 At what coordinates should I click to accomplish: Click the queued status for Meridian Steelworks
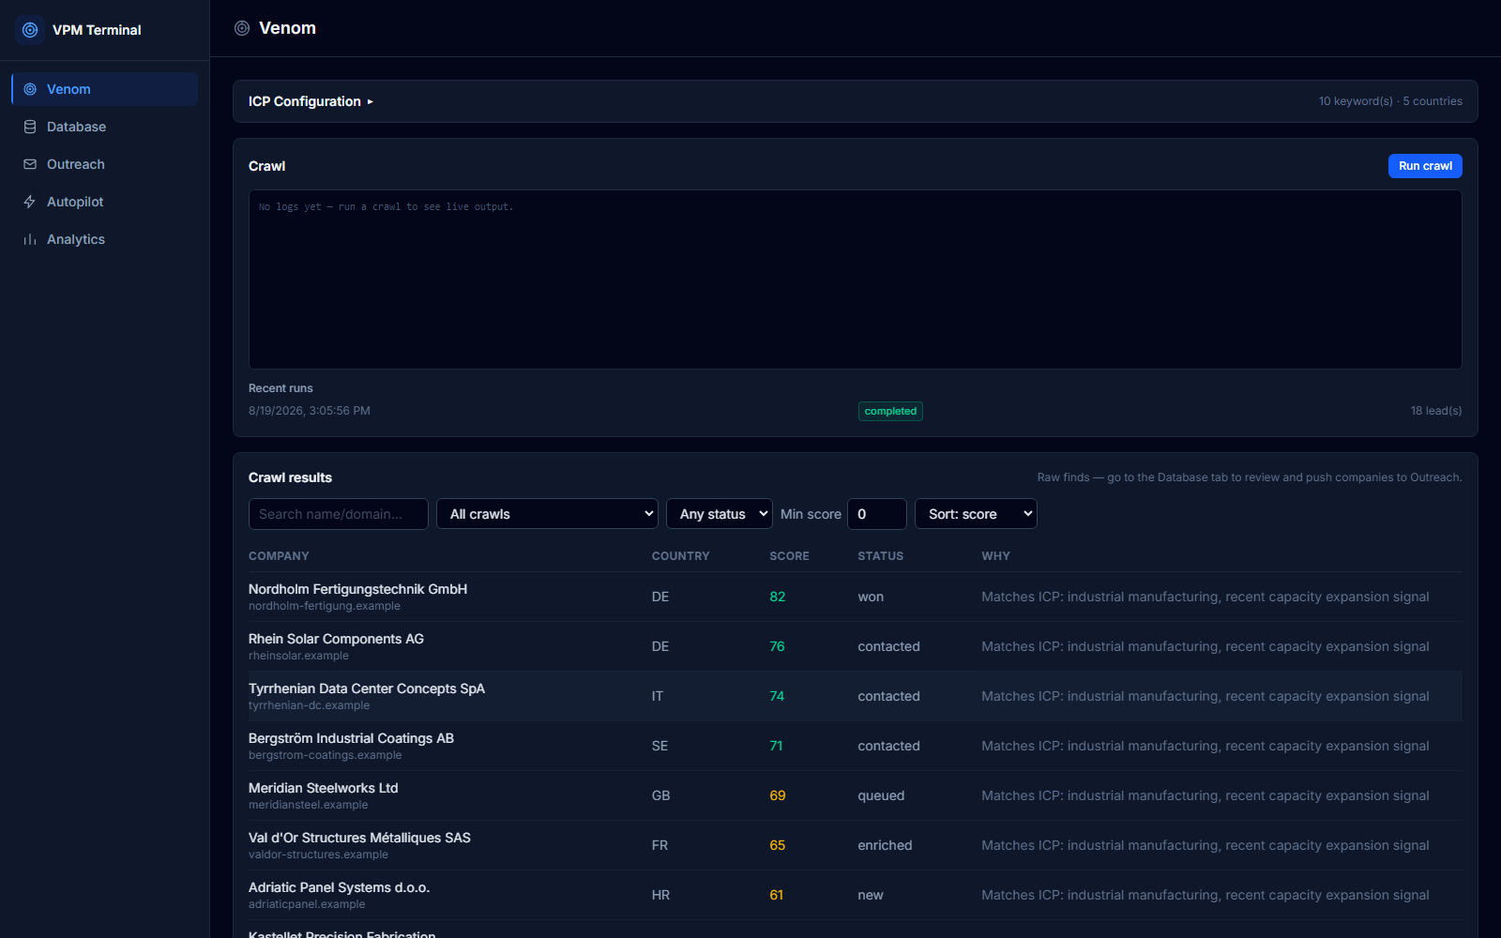point(881,795)
